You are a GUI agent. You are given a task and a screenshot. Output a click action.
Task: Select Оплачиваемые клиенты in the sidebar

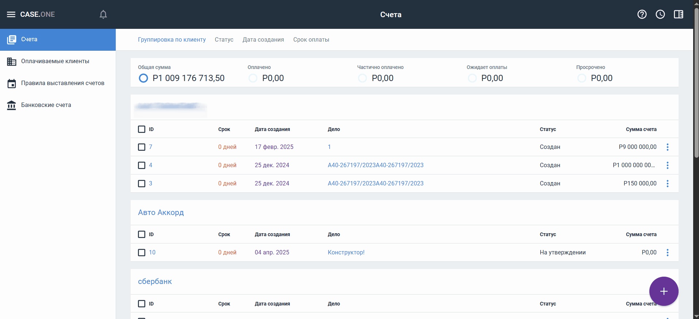point(55,61)
